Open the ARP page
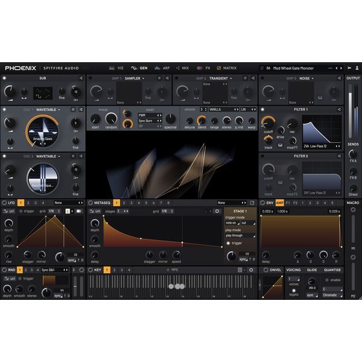This screenshot has width=362, height=362. coord(162,68)
